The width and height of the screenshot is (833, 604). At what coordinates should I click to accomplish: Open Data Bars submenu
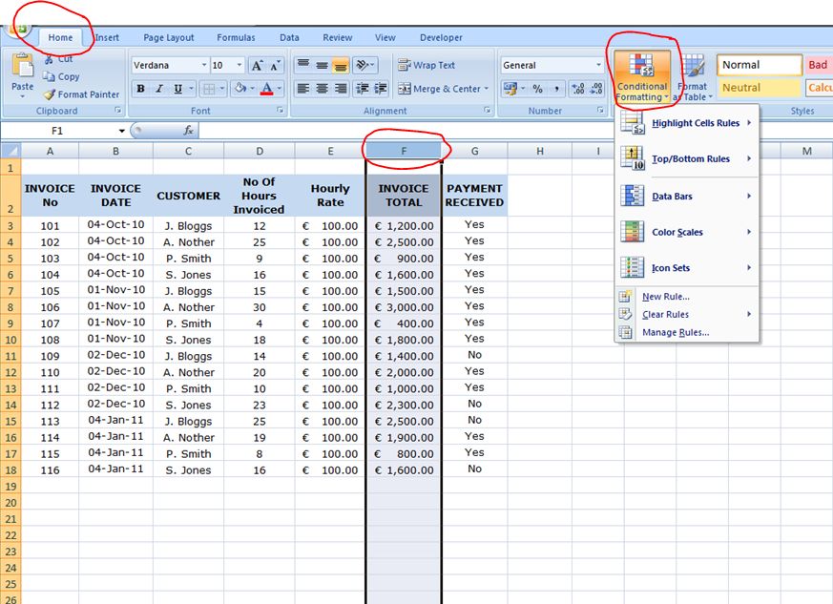[687, 196]
